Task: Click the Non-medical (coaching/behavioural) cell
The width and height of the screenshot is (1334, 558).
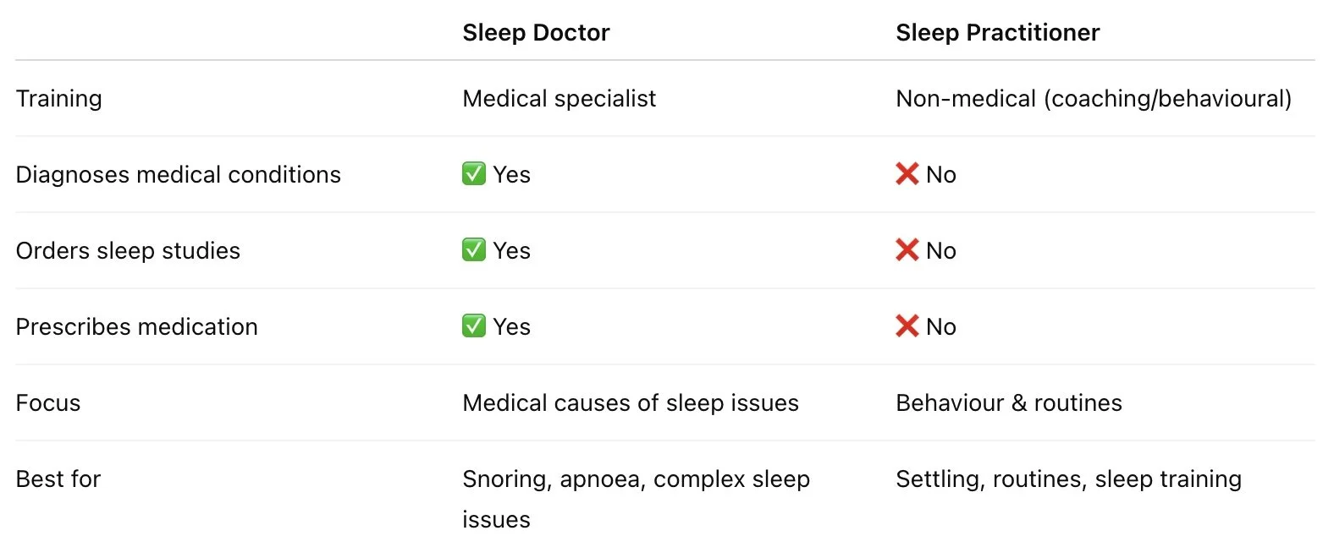Action: pyautogui.click(x=1093, y=99)
